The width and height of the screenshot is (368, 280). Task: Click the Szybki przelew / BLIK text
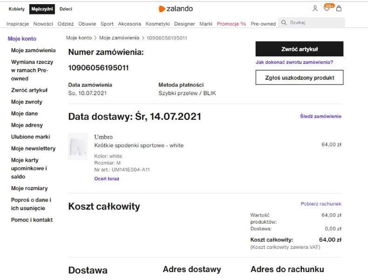click(187, 93)
